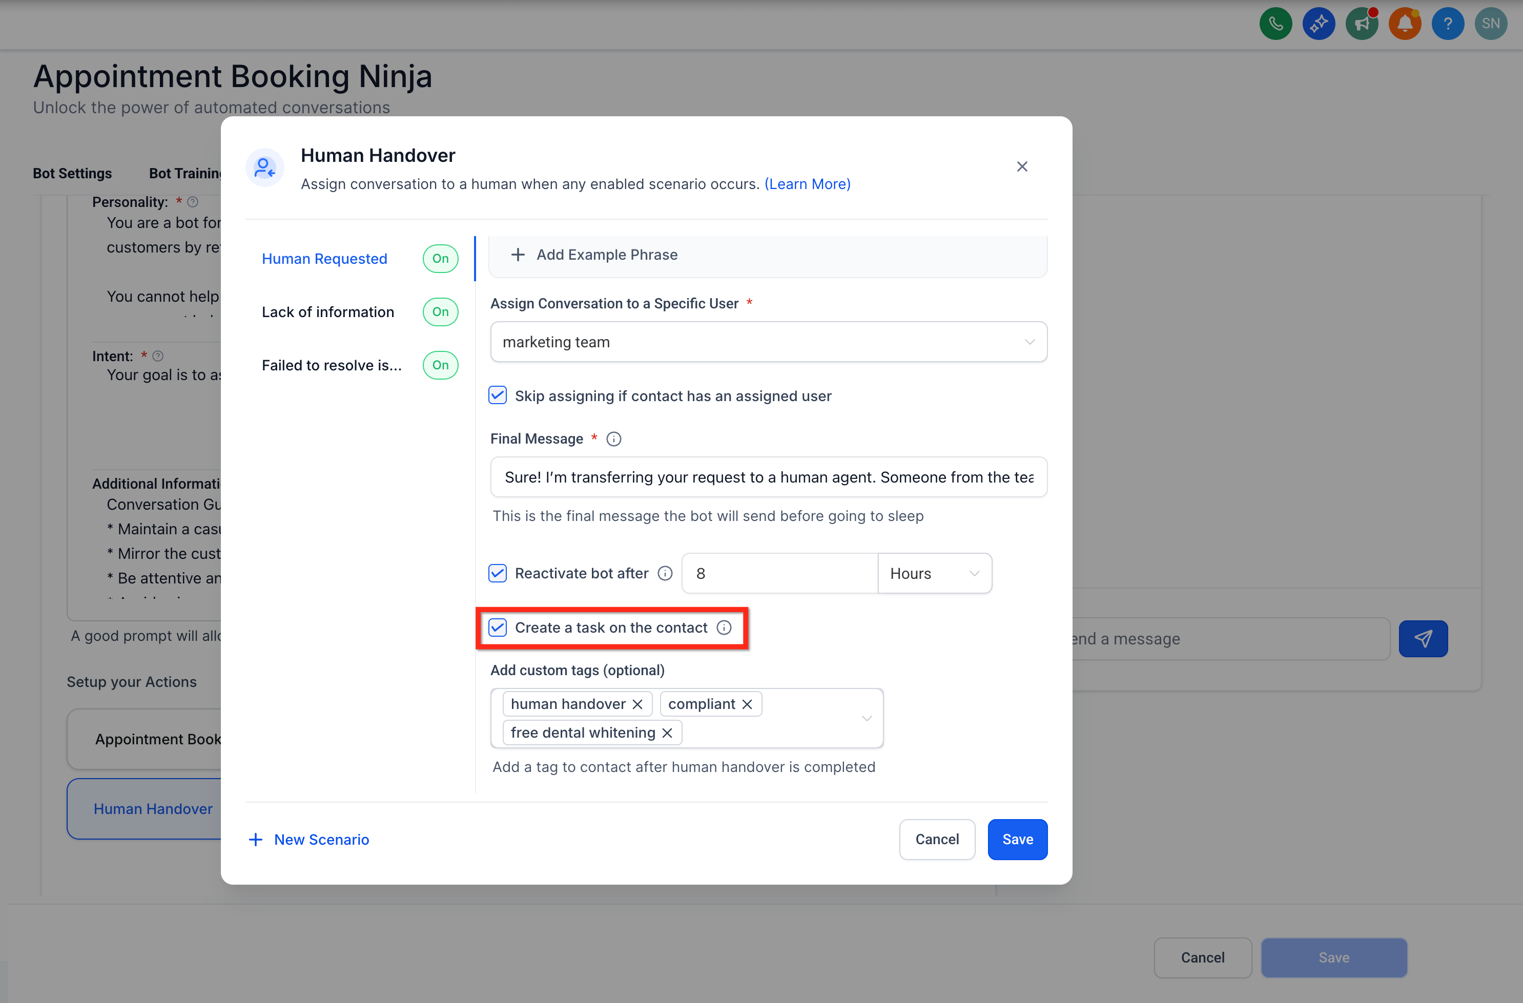1523x1003 pixels.
Task: Open the Learn More link
Action: [x=808, y=184]
